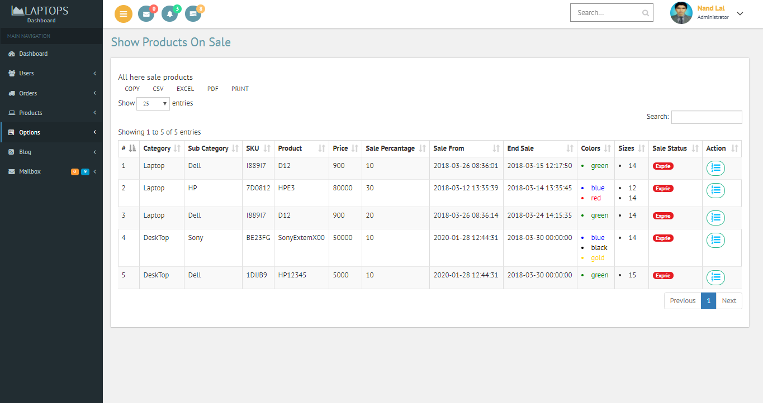Screen dimensions: 763x403
Task: Open the entries-per-page dropdown showing 25
Action: click(x=153, y=104)
